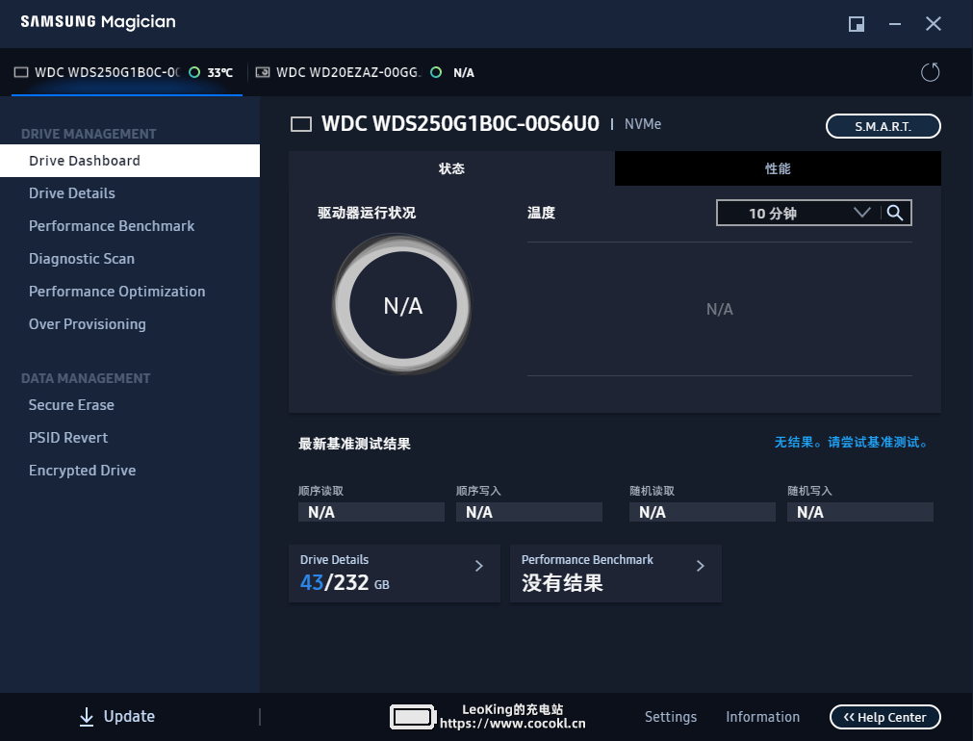
Task: Click the SSD icon on WDS250G1B0C tab
Action: click(21, 72)
